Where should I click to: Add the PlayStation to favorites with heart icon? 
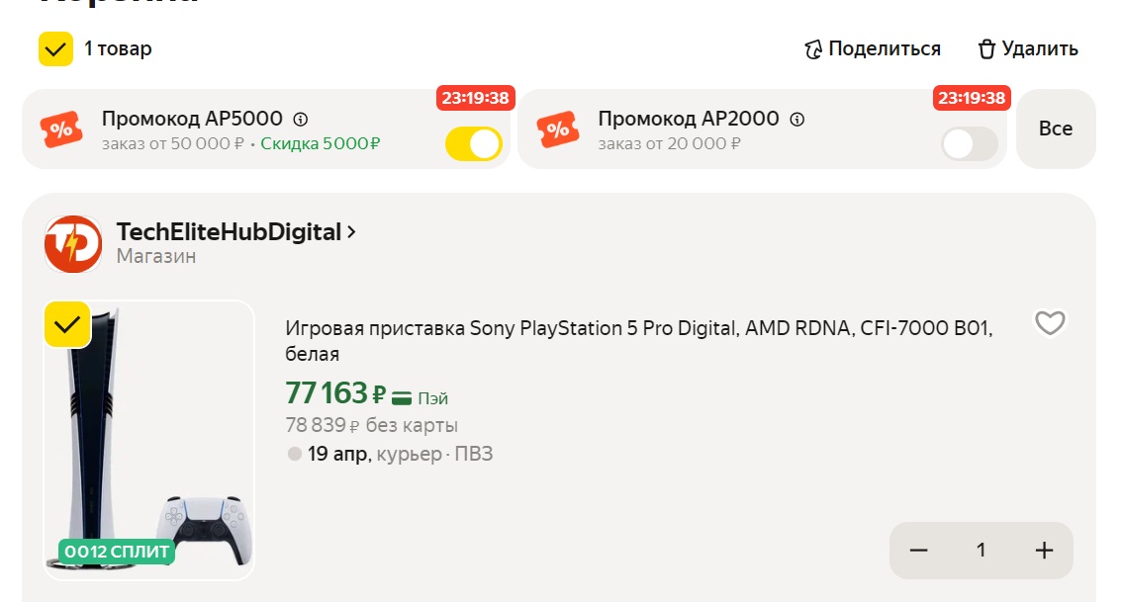pos(1049,323)
